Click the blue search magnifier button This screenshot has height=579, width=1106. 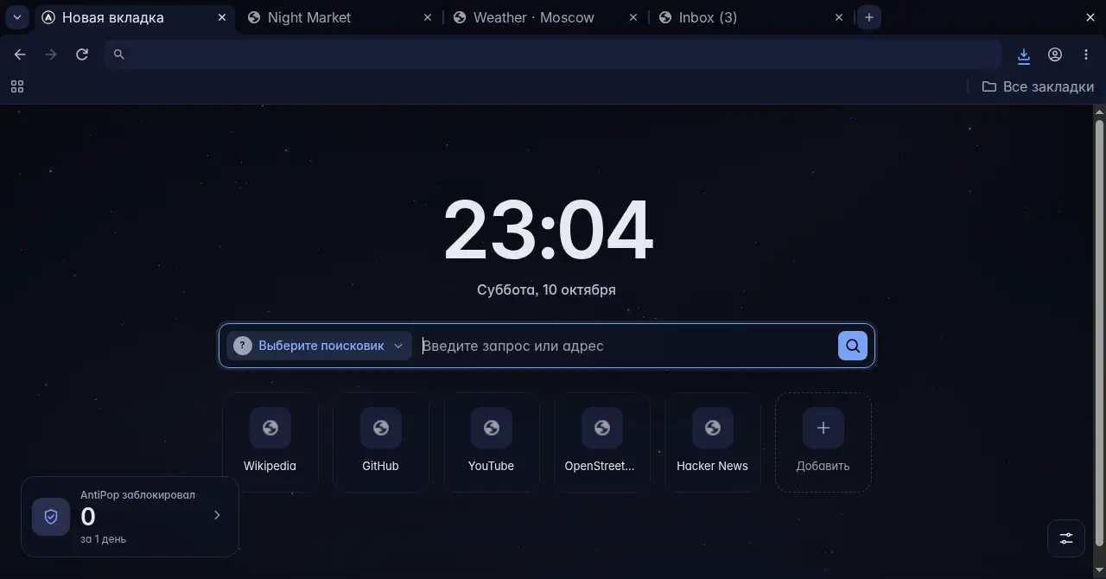853,346
